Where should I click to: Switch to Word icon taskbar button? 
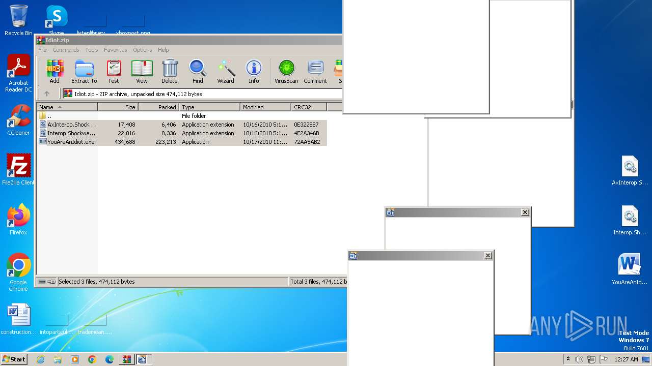(x=142, y=359)
